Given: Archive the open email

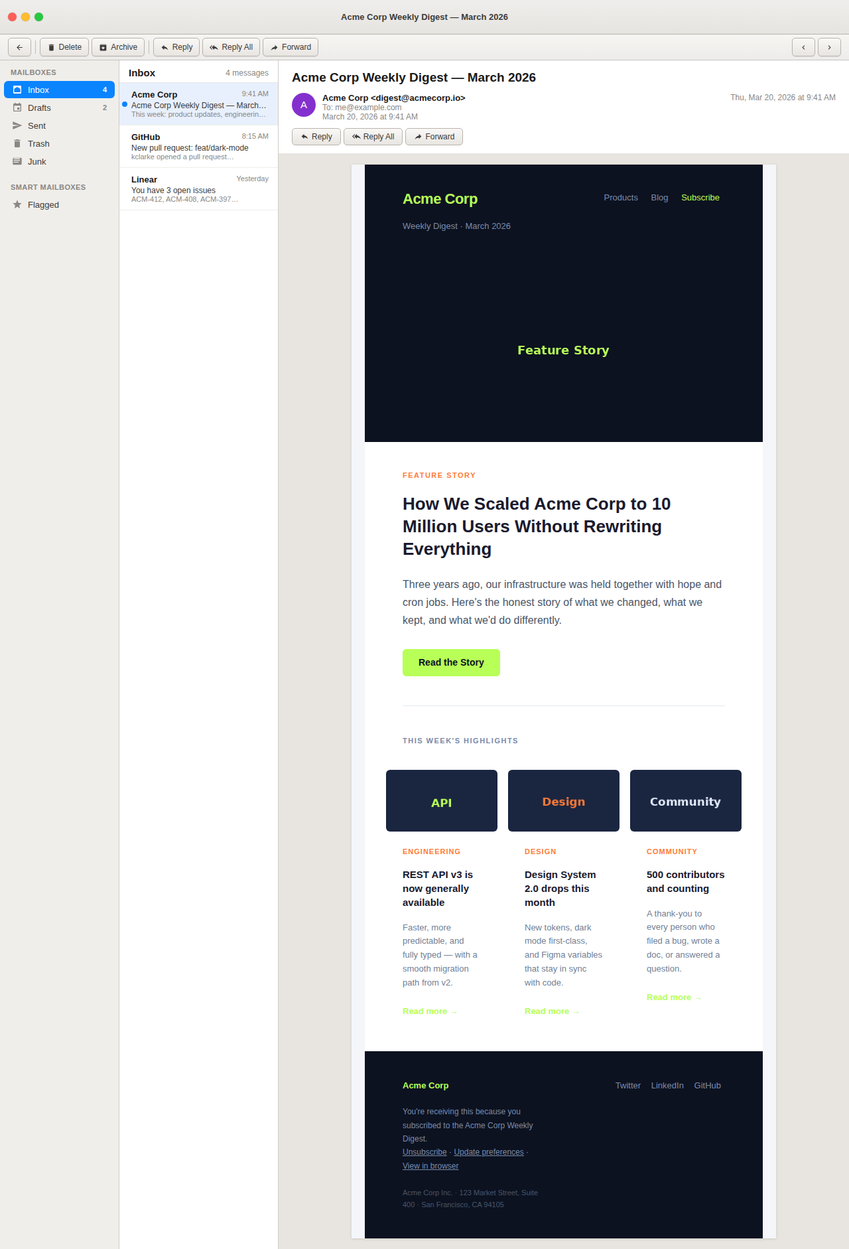Looking at the screenshot, I should pyautogui.click(x=118, y=47).
